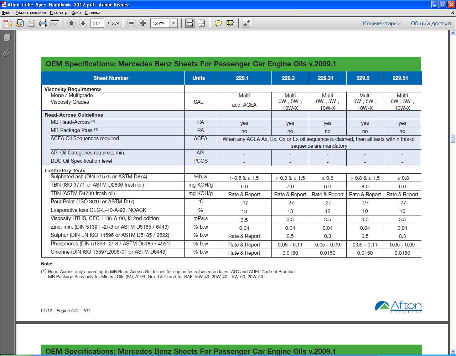Click 'Chlorine (DIN ISO 15597:2006-01 or ASTM D6443)'
Screen dimensions: 456x356
pos(109,252)
